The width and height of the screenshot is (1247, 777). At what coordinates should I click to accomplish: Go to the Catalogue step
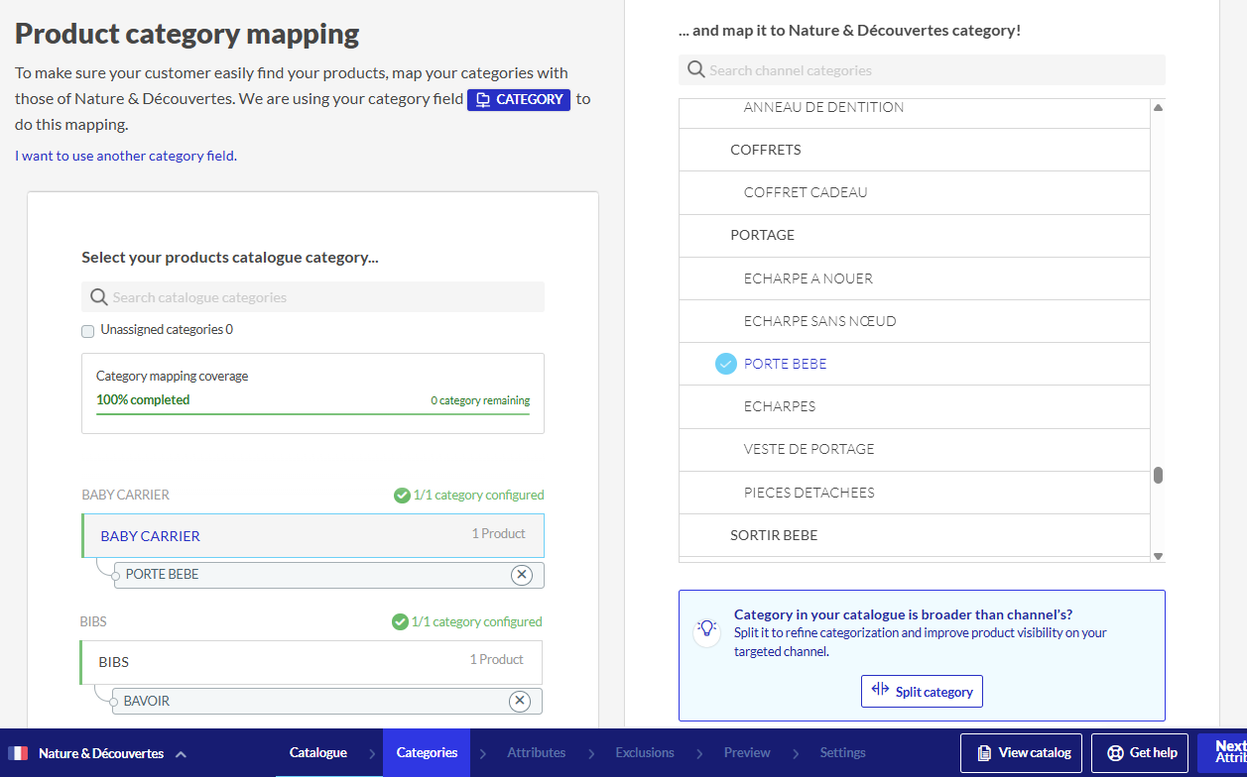318,753
